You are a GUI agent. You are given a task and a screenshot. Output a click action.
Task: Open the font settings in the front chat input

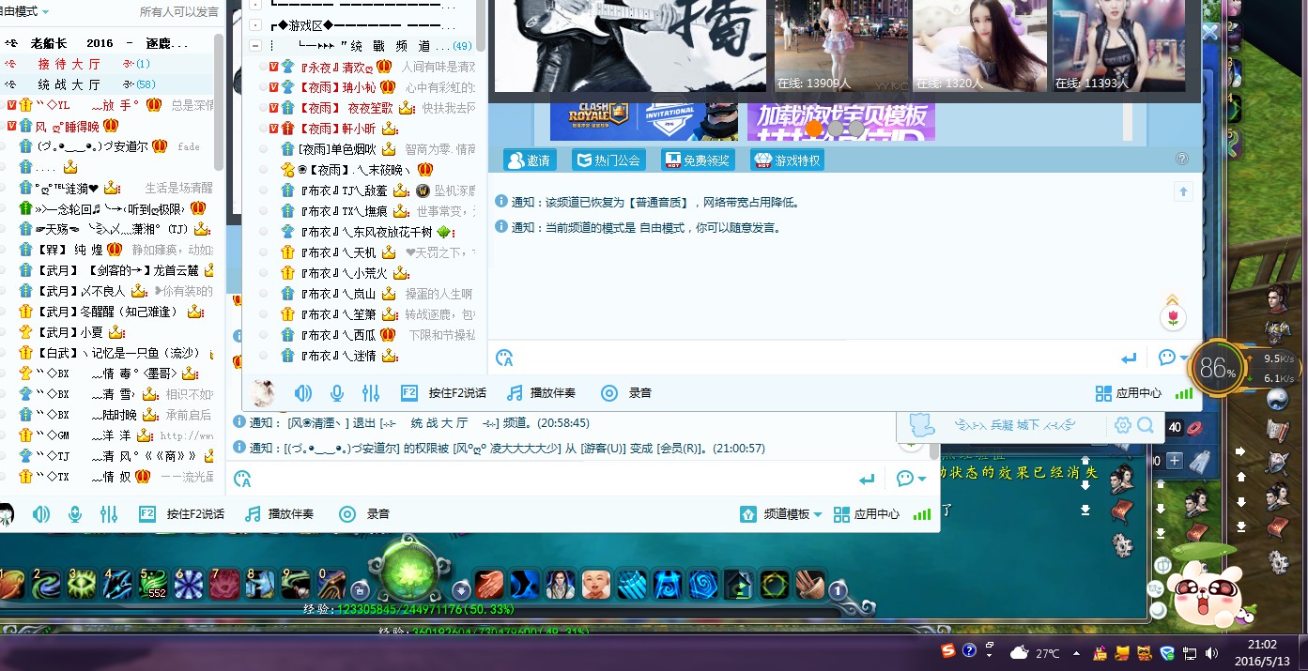coord(504,358)
